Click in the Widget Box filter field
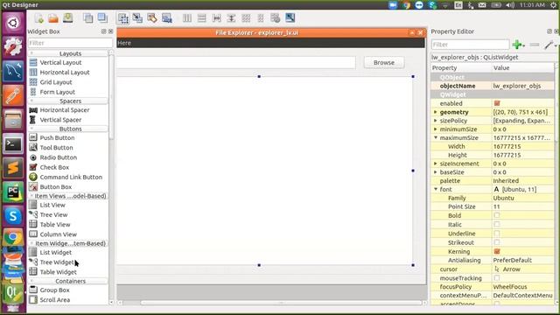The height and width of the screenshot is (315, 560). pos(70,43)
